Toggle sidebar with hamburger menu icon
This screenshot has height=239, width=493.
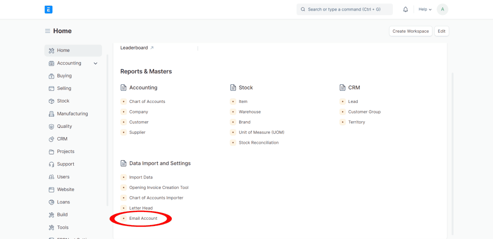(48, 31)
